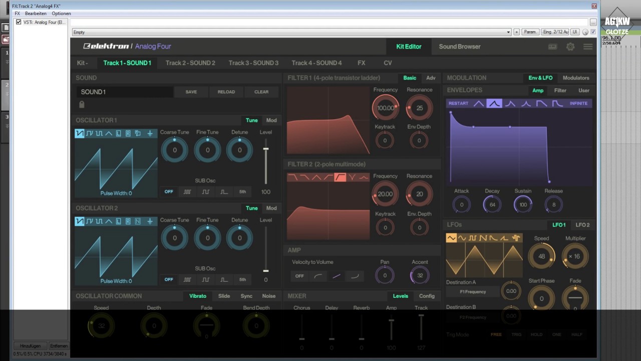
Task: Open Oscillator 1 Mod tab
Action: coord(271,120)
